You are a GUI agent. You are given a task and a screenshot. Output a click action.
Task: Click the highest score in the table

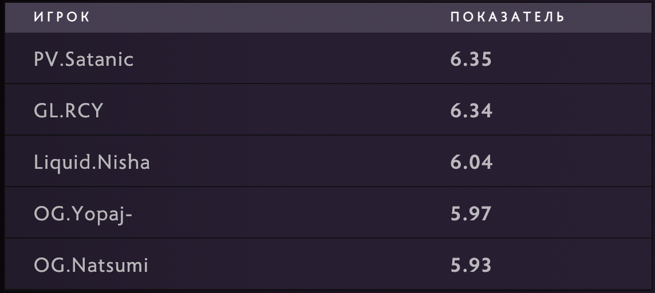point(471,59)
